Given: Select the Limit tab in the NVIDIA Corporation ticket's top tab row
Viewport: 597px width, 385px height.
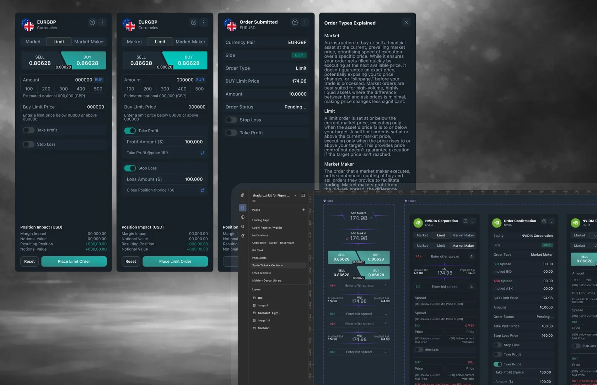Looking at the screenshot, I should coord(441,235).
